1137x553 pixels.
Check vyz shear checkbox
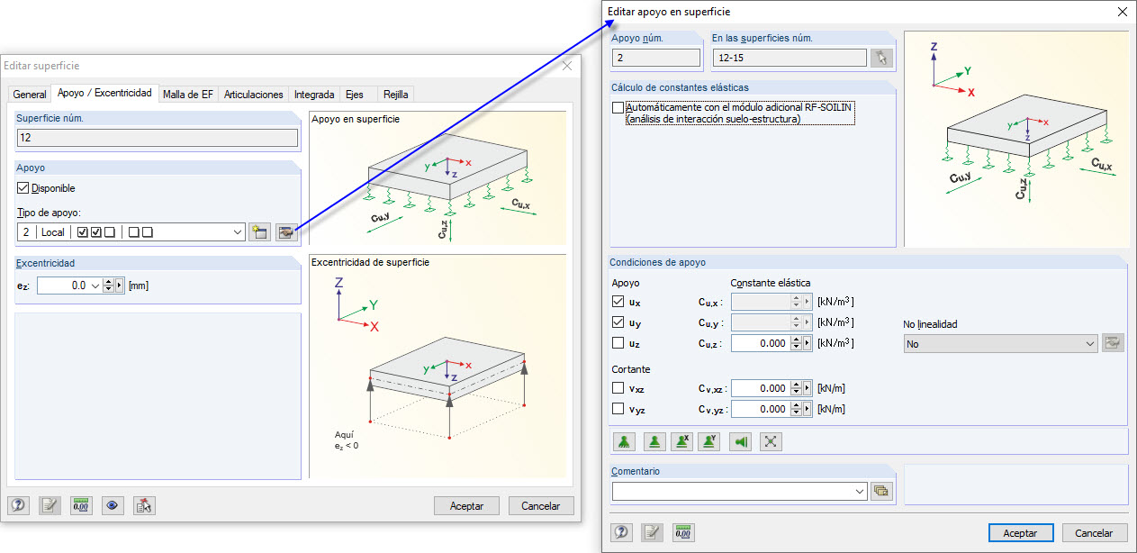coord(618,408)
